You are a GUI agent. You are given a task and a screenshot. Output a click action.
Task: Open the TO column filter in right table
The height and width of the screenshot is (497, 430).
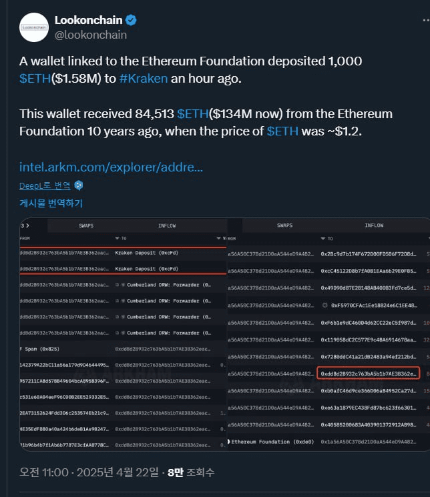tap(324, 238)
